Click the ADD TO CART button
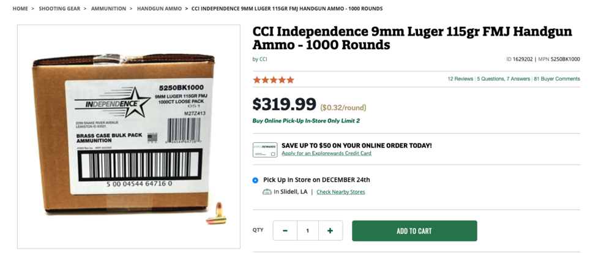This screenshot has height=253, width=612. (414, 231)
